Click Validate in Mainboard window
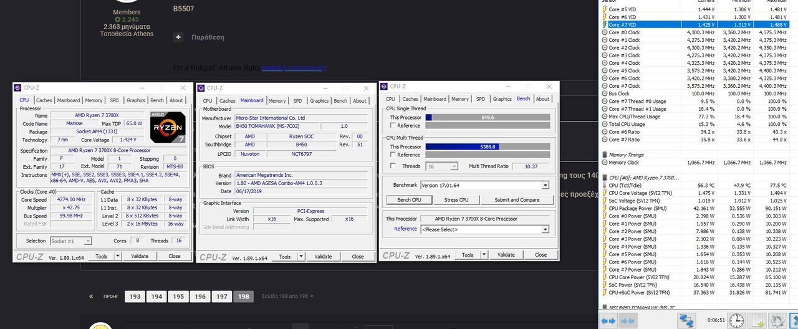The image size is (798, 329). (323, 257)
